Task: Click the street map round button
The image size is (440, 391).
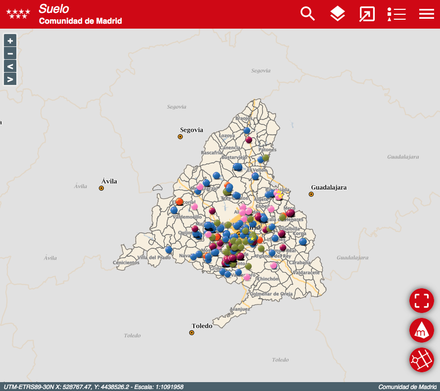Action: click(x=421, y=360)
